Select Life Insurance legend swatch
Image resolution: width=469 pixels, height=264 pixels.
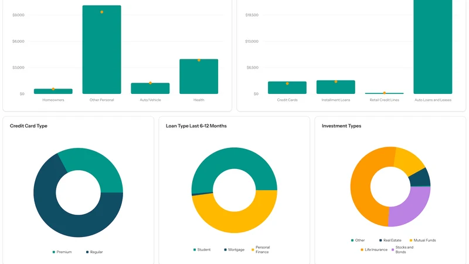[362, 250]
